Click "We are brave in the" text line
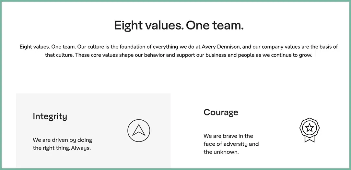 pos(228,136)
